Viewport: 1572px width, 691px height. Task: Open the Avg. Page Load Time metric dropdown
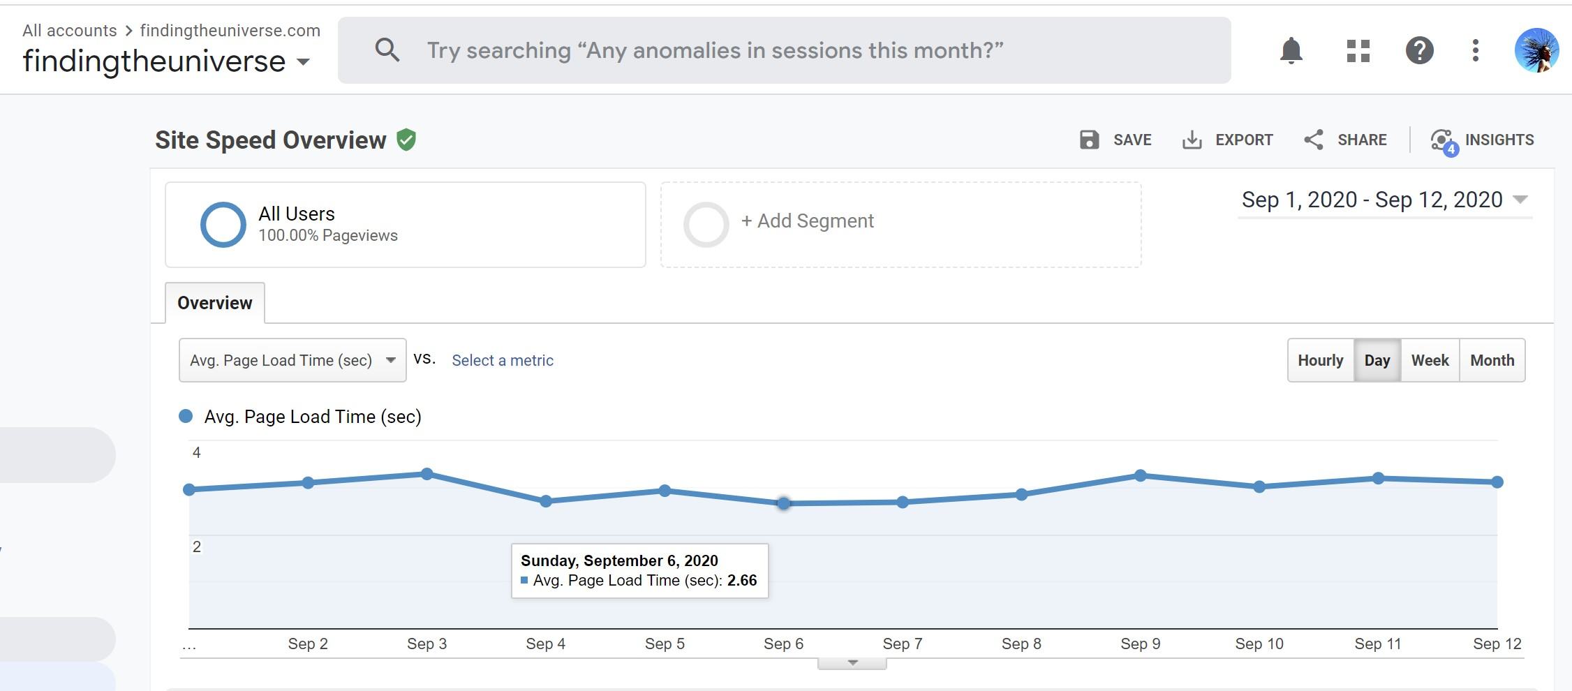tap(292, 359)
